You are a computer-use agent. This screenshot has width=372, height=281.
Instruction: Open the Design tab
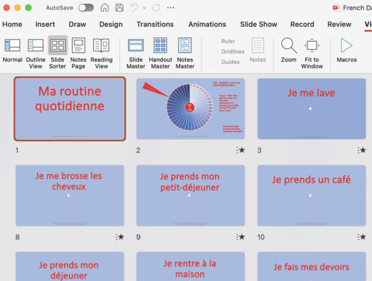(x=111, y=25)
